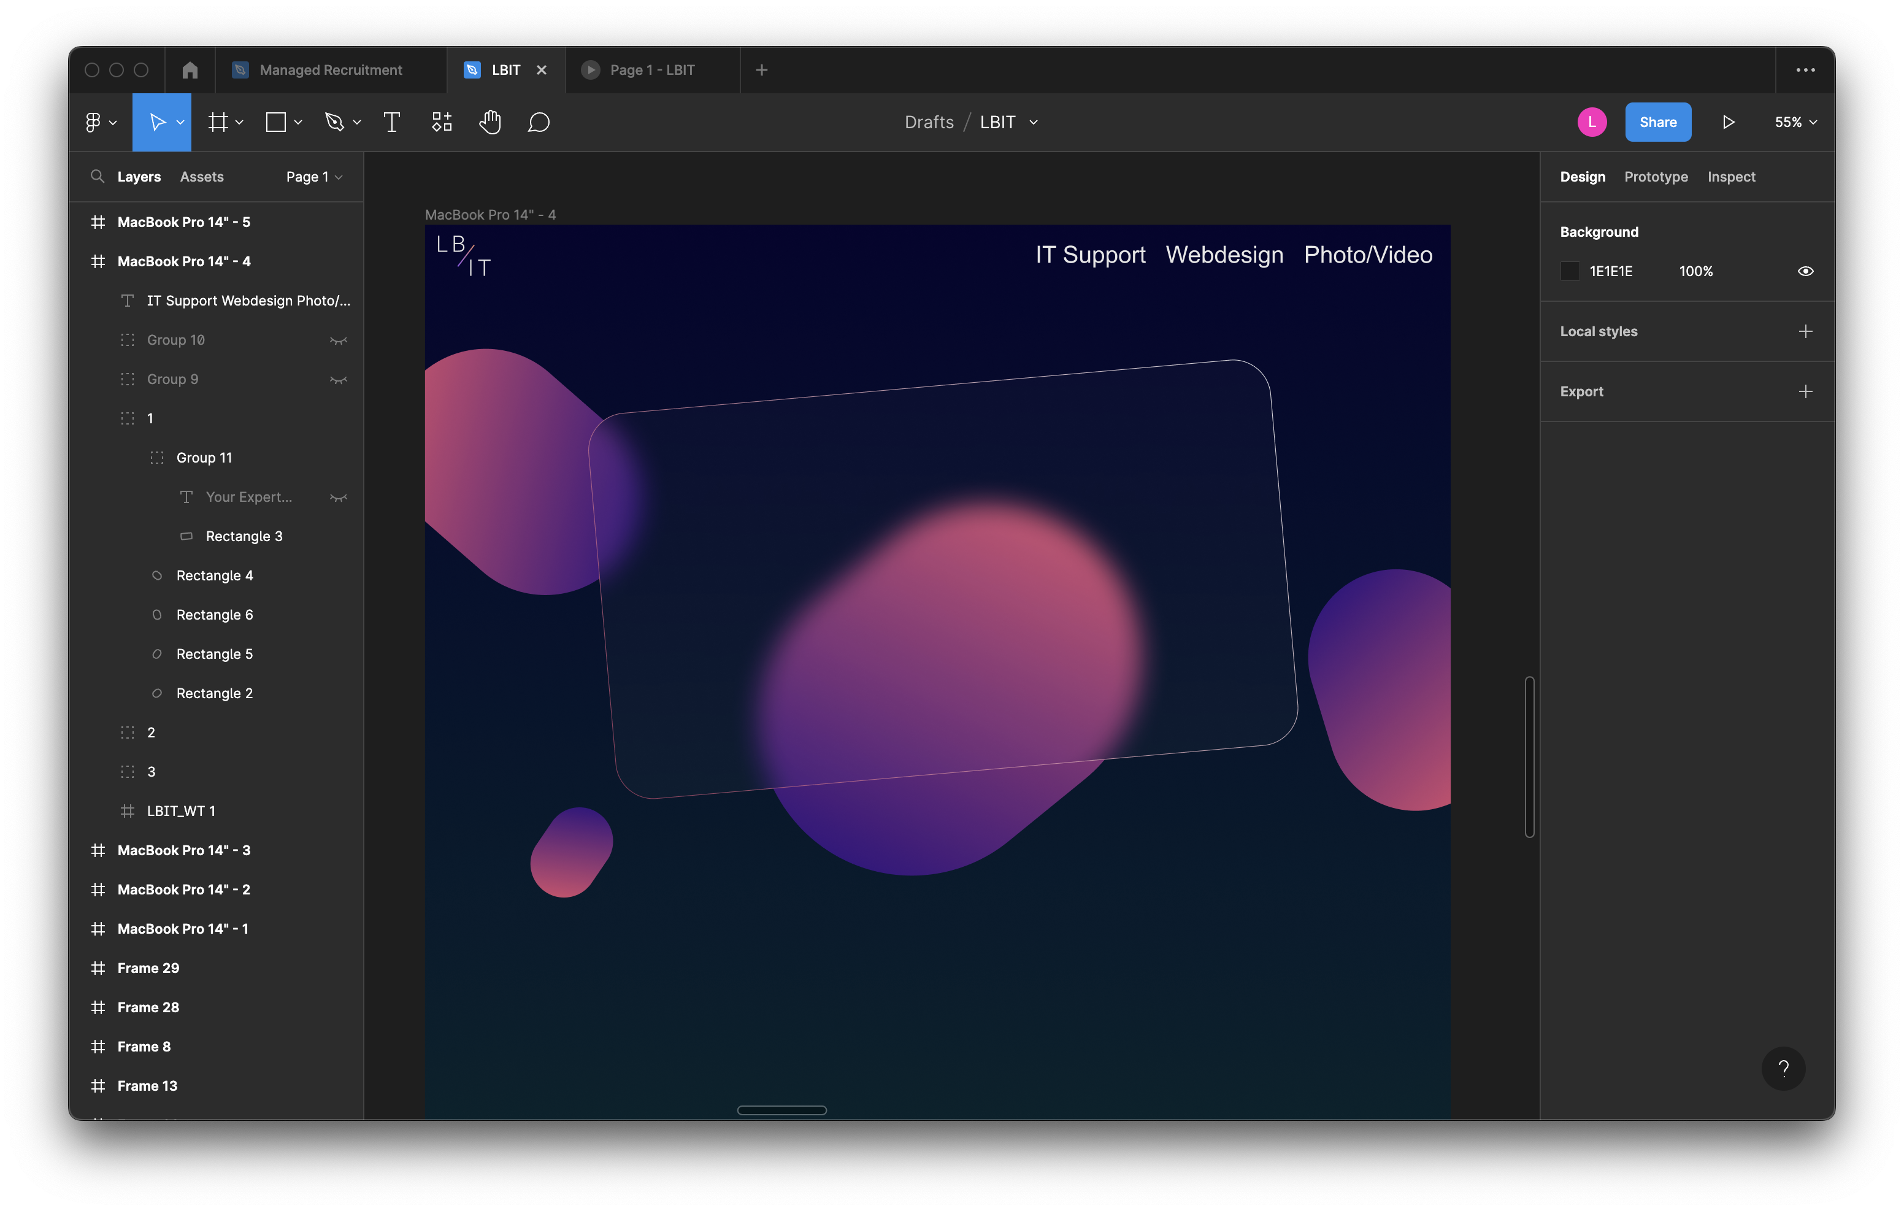
Task: Switch to the Assets tab
Action: coord(202,177)
